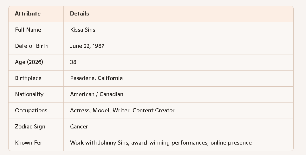Click the age value '38'
This screenshot has height=155, width=306.
pos(73,62)
